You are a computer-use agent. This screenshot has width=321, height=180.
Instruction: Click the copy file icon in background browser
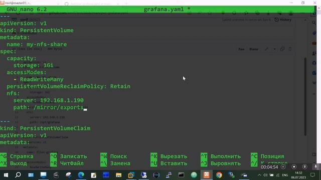[282, 49]
